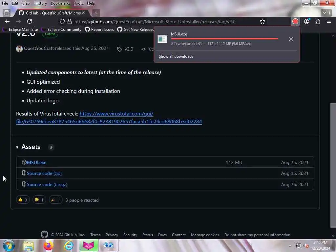336x252 pixels.
Task: Open the Firefox hamburger application menu
Action: pos(329,21)
